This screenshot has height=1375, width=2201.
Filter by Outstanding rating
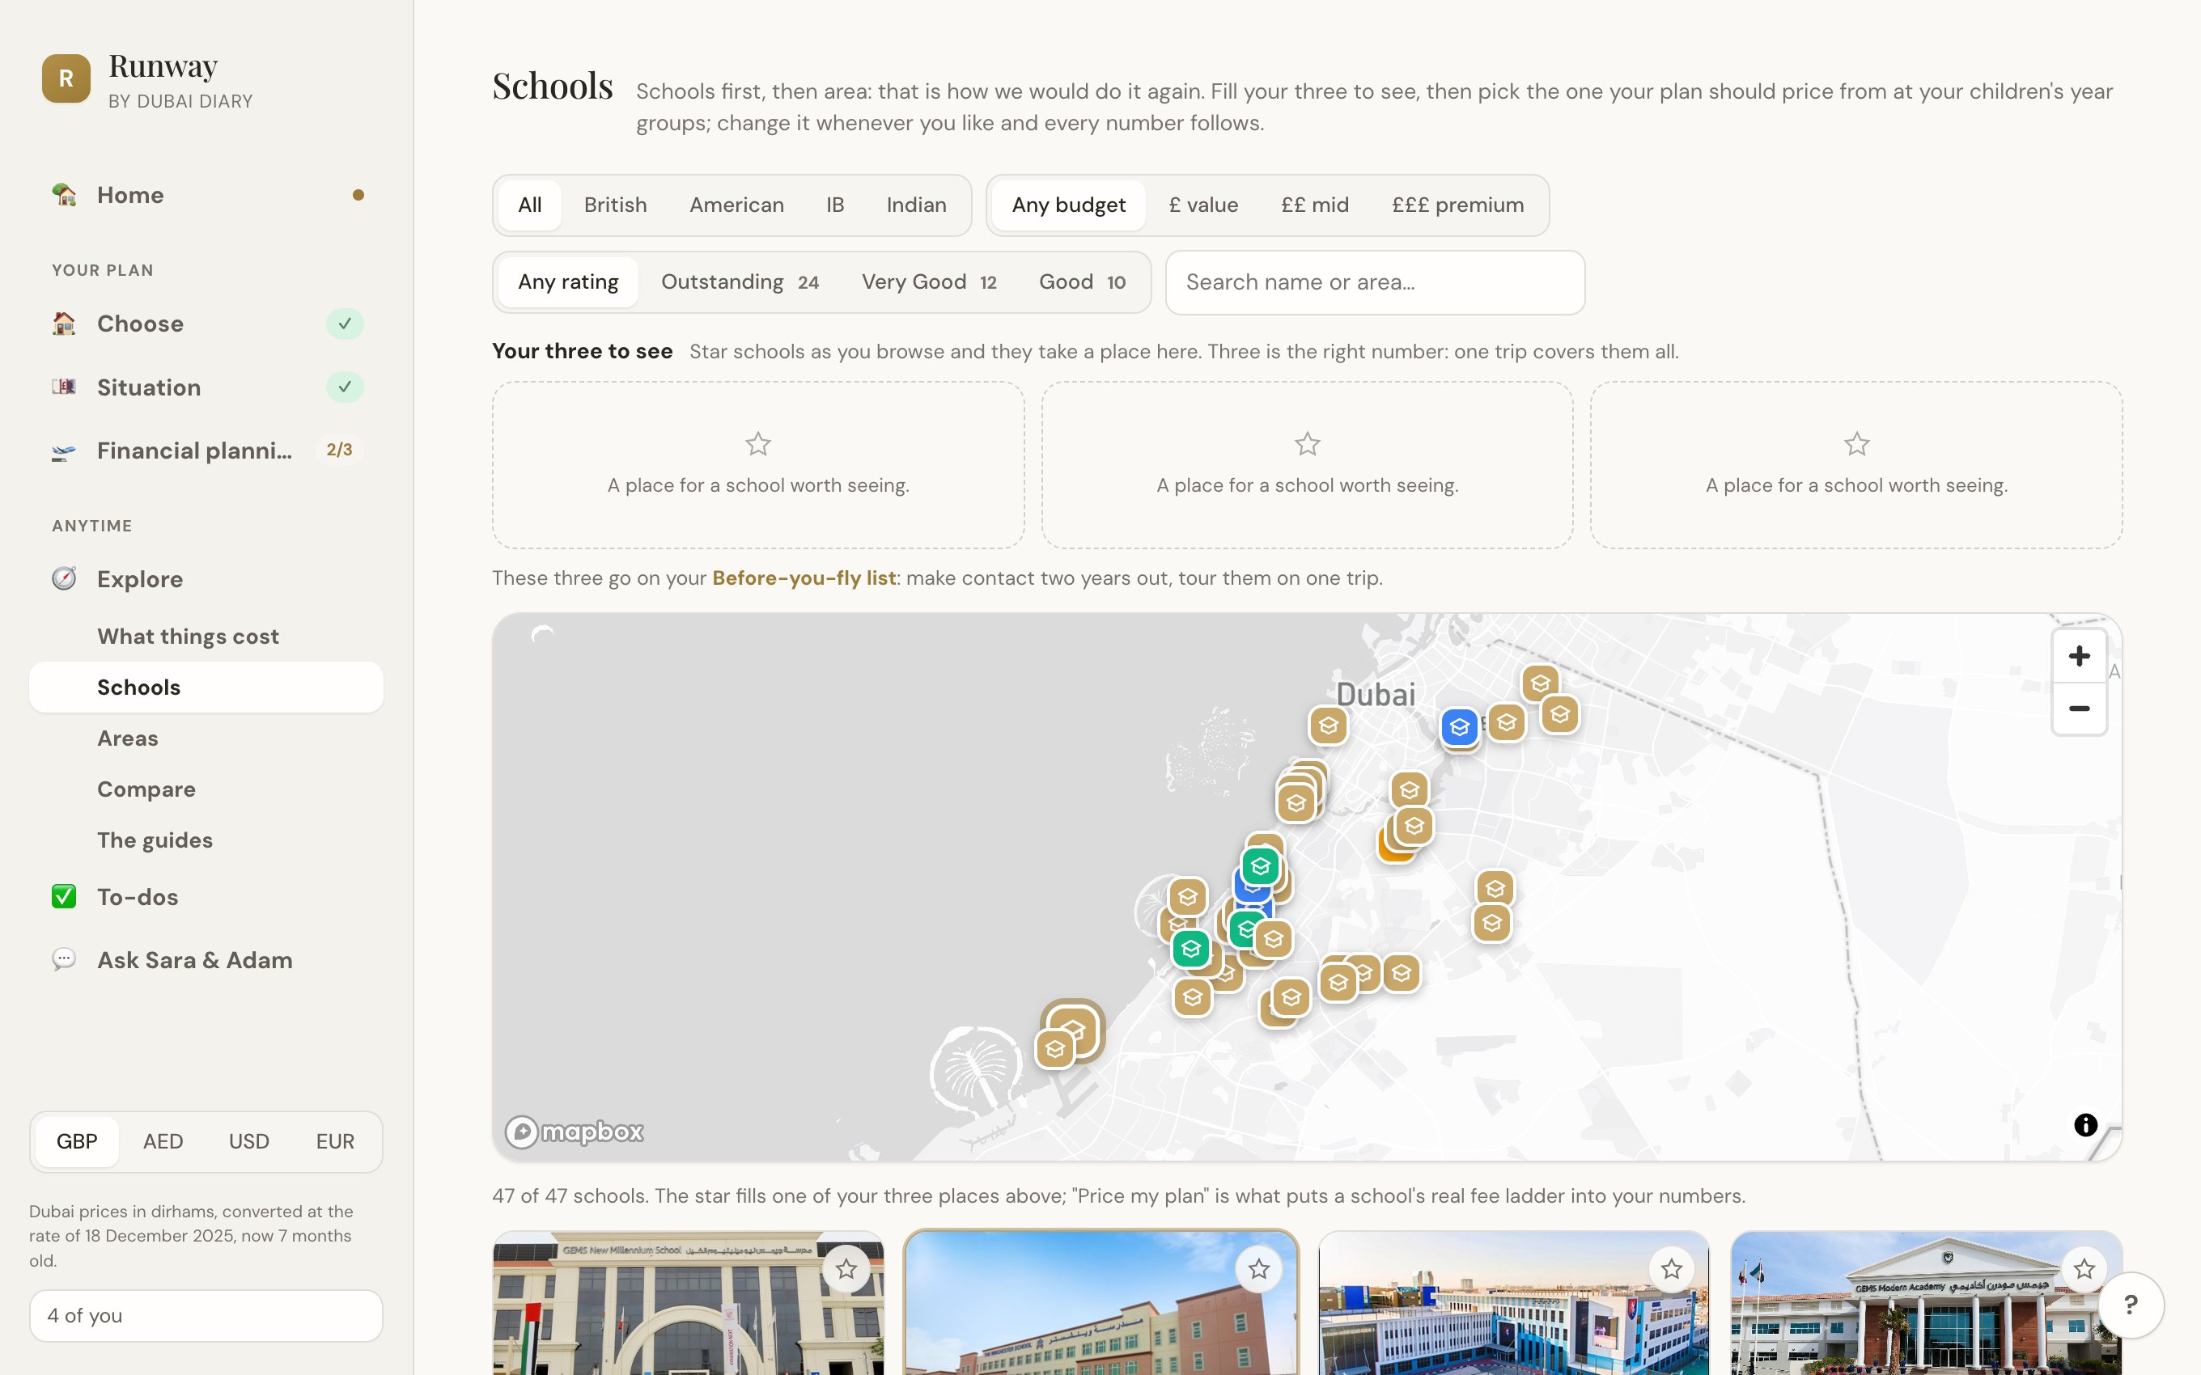[740, 283]
